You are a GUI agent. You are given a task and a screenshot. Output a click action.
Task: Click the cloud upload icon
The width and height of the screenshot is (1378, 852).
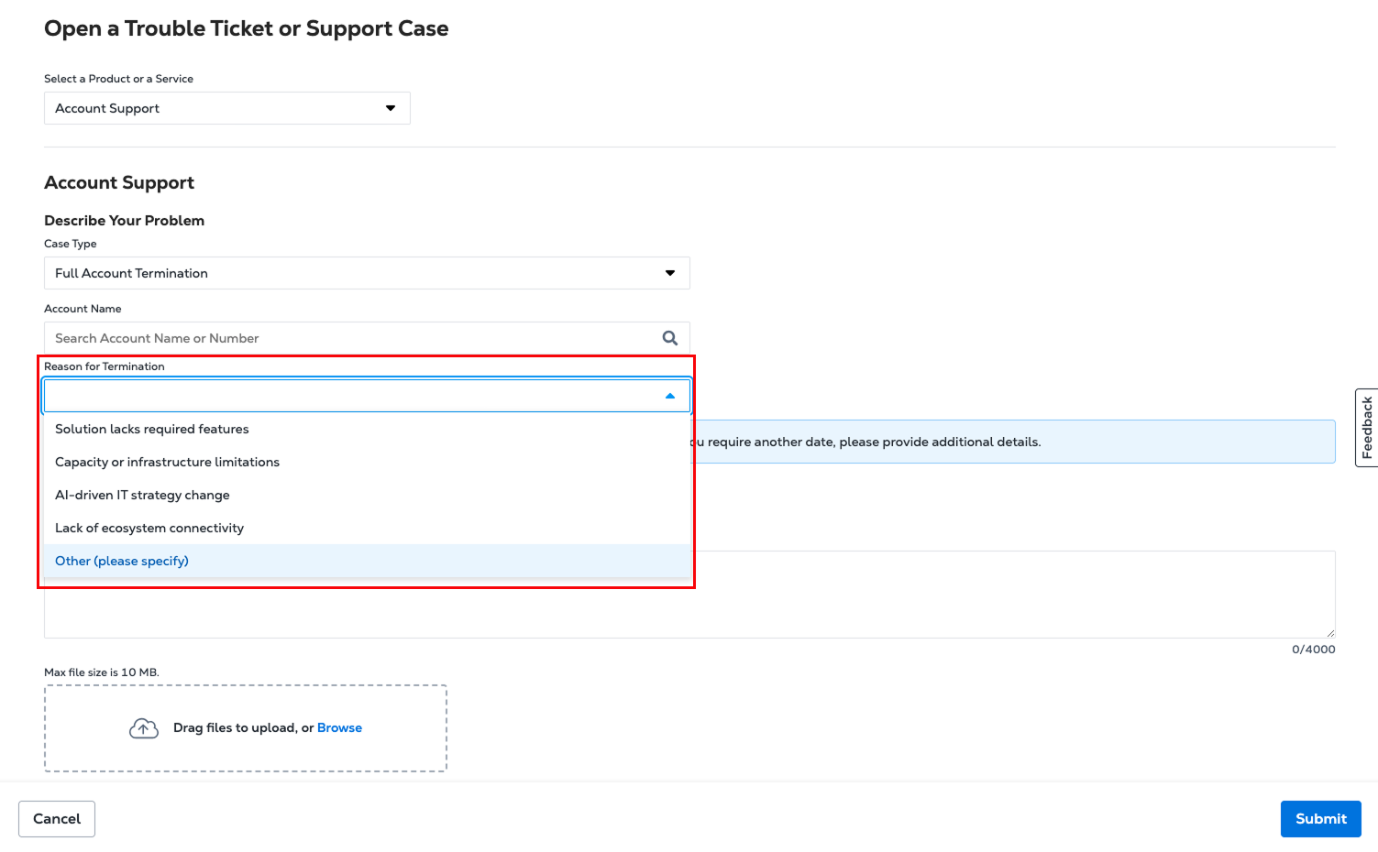point(144,728)
